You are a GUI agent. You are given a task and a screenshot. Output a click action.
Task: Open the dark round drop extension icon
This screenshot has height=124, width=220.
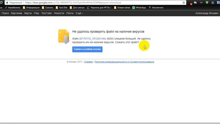pyautogui.click(x=213, y=2)
